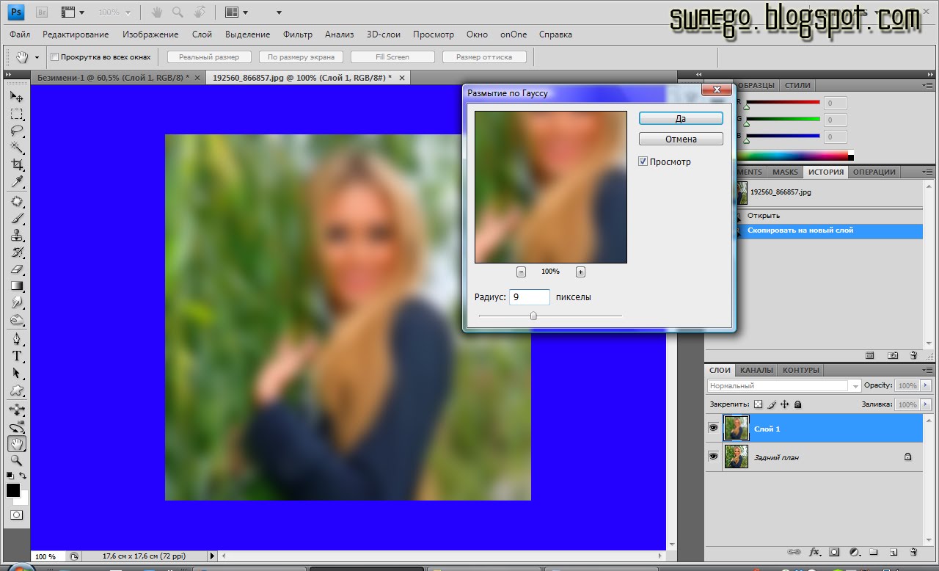
Task: Toggle lock transparent pixels
Action: coord(759,404)
